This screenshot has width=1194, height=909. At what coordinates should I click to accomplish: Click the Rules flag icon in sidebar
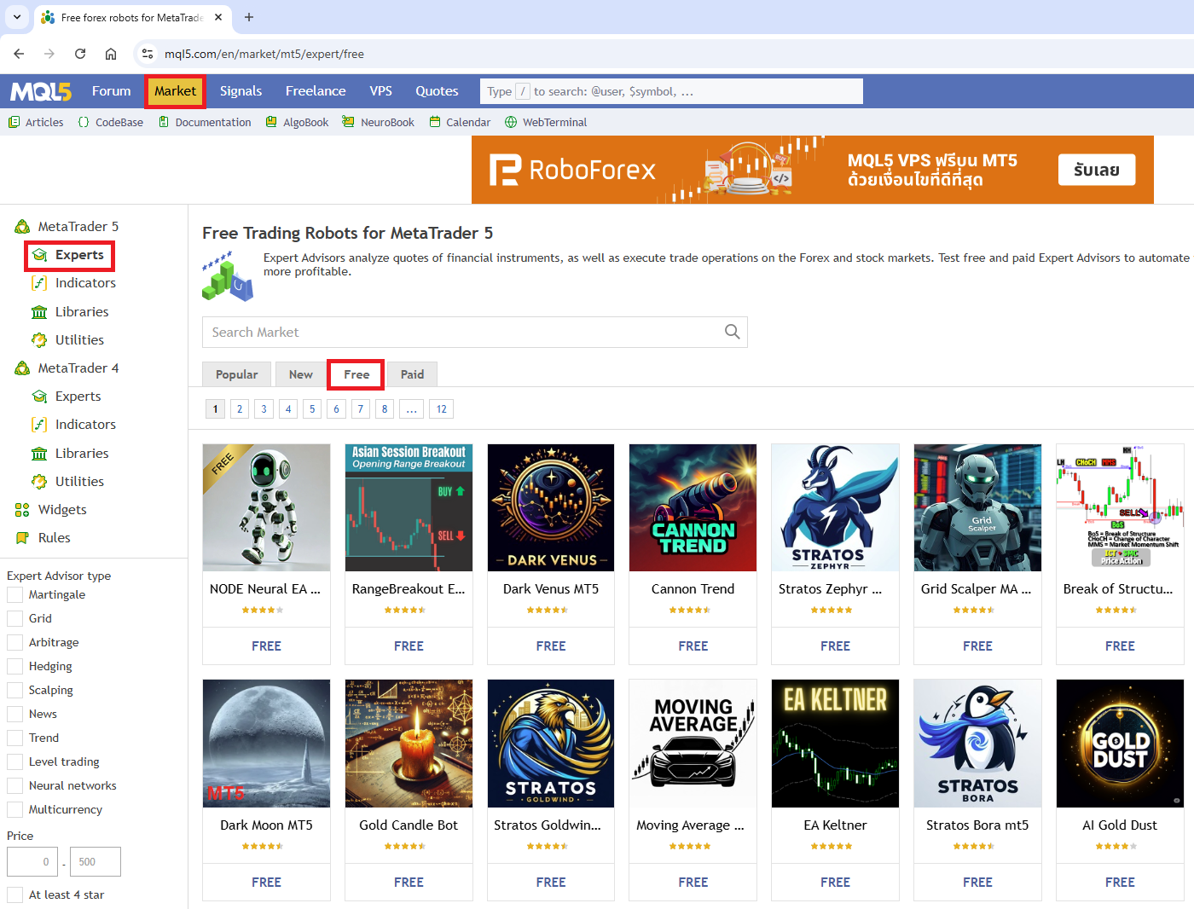tap(22, 538)
